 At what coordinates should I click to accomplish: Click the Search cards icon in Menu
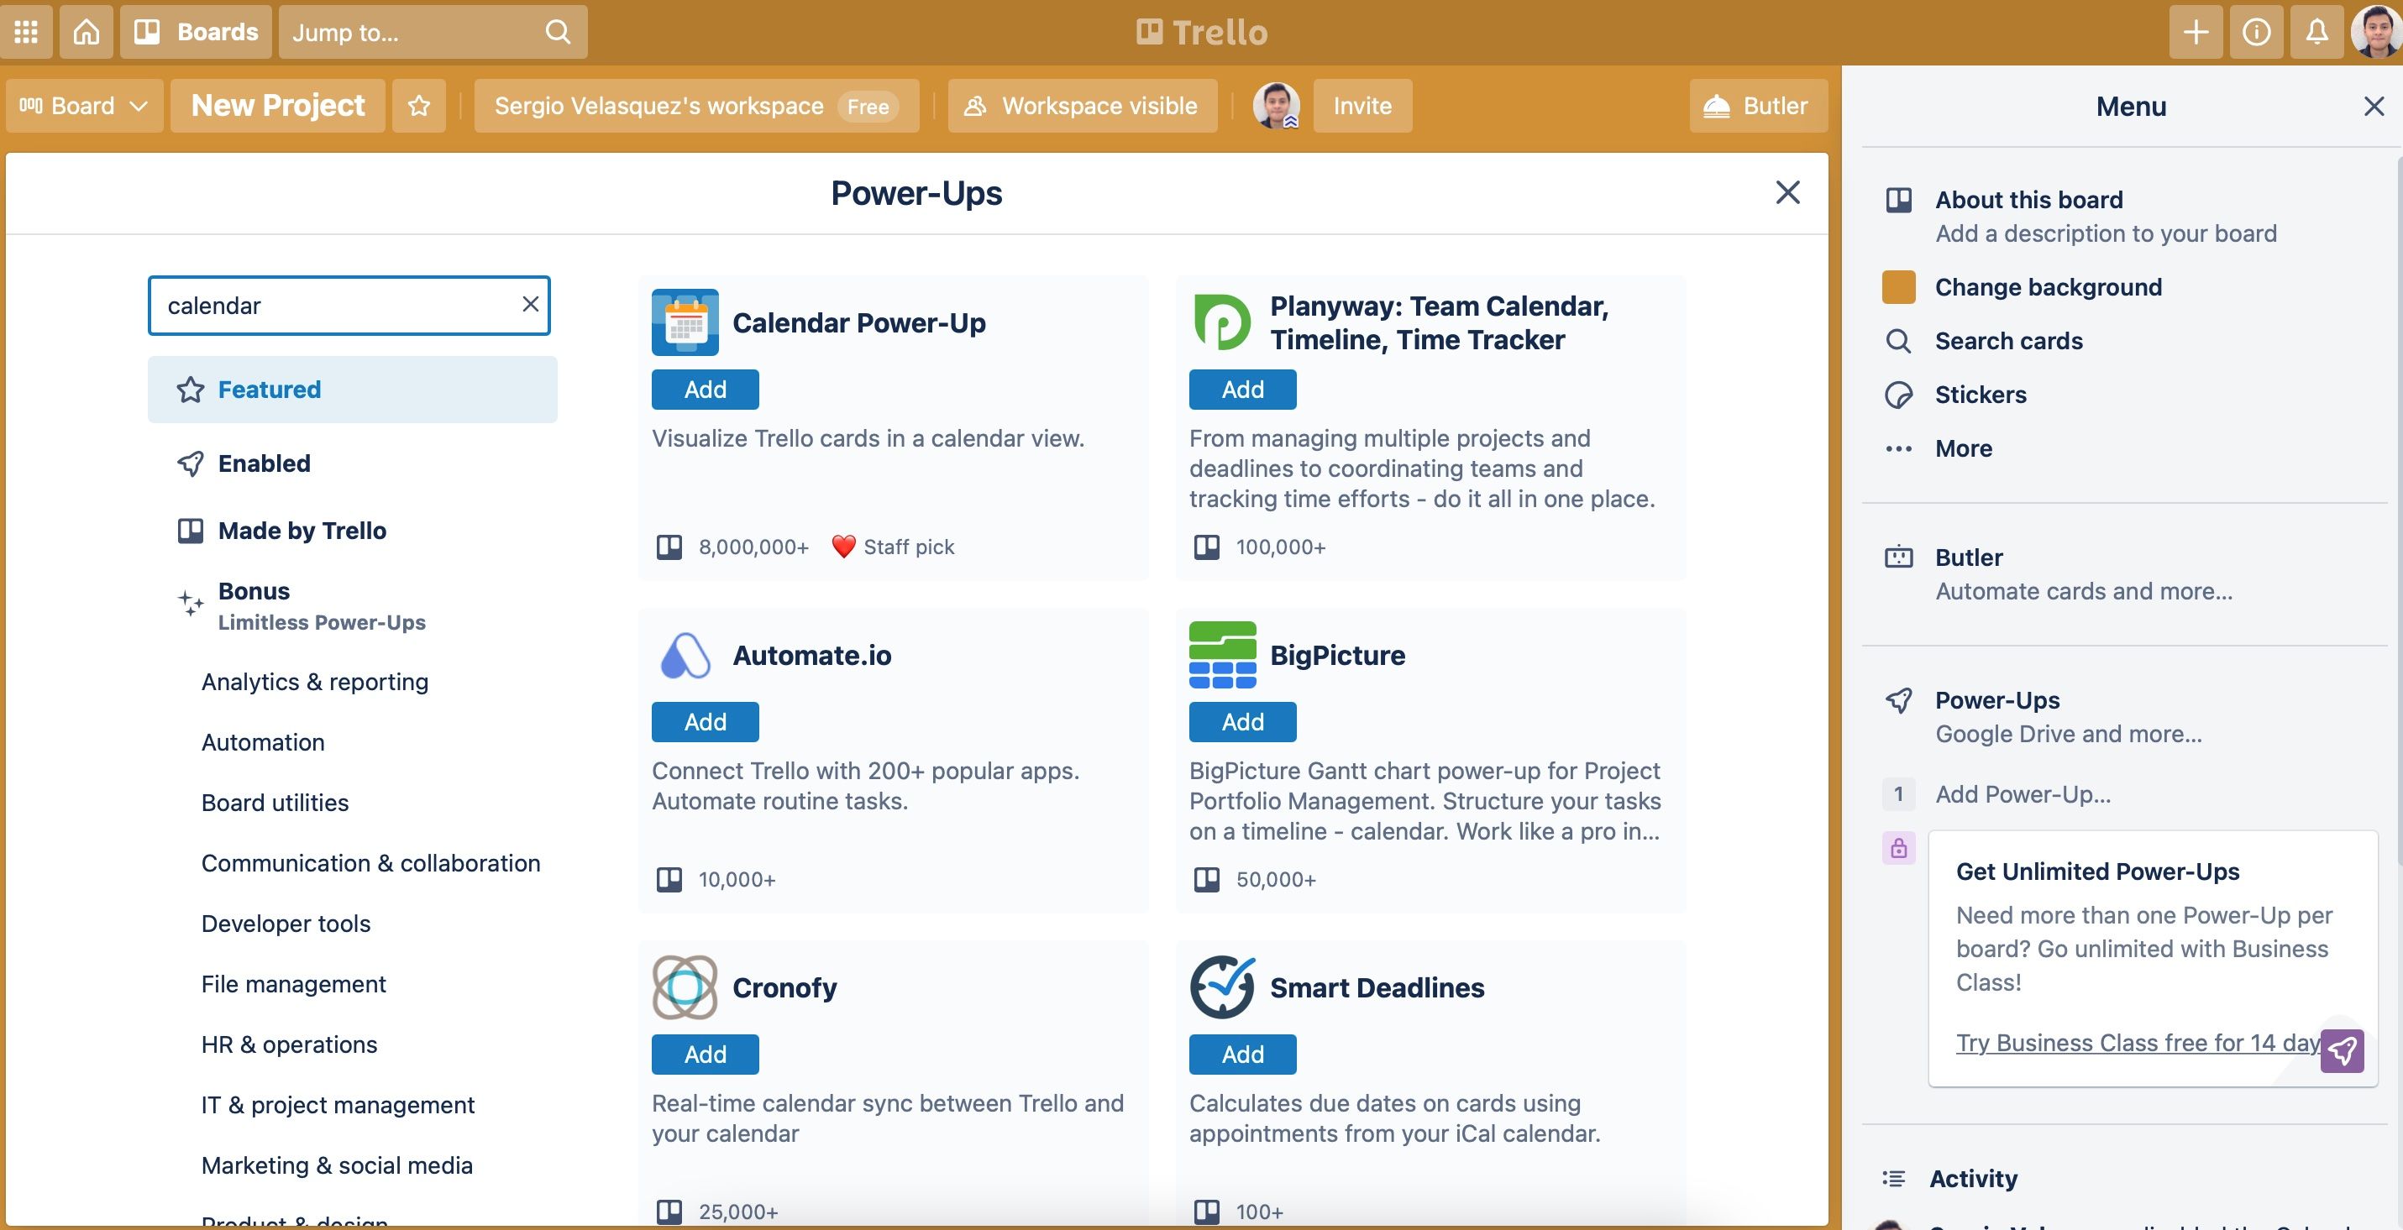pos(1899,342)
